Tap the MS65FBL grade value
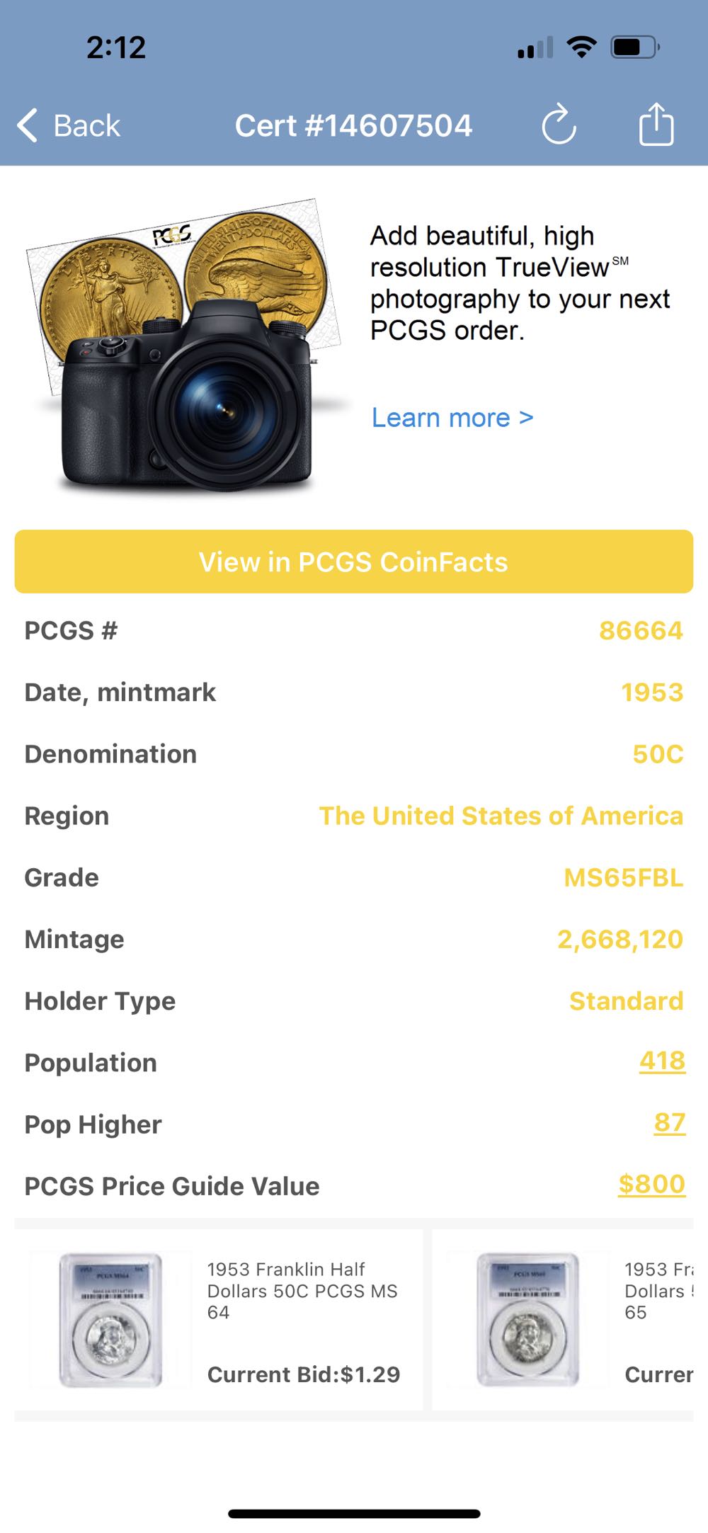The width and height of the screenshot is (708, 1533). point(623,877)
